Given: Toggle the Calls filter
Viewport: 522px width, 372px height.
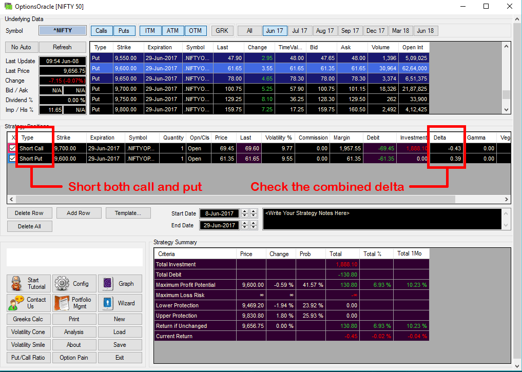Looking at the screenshot, I should tap(102, 31).
